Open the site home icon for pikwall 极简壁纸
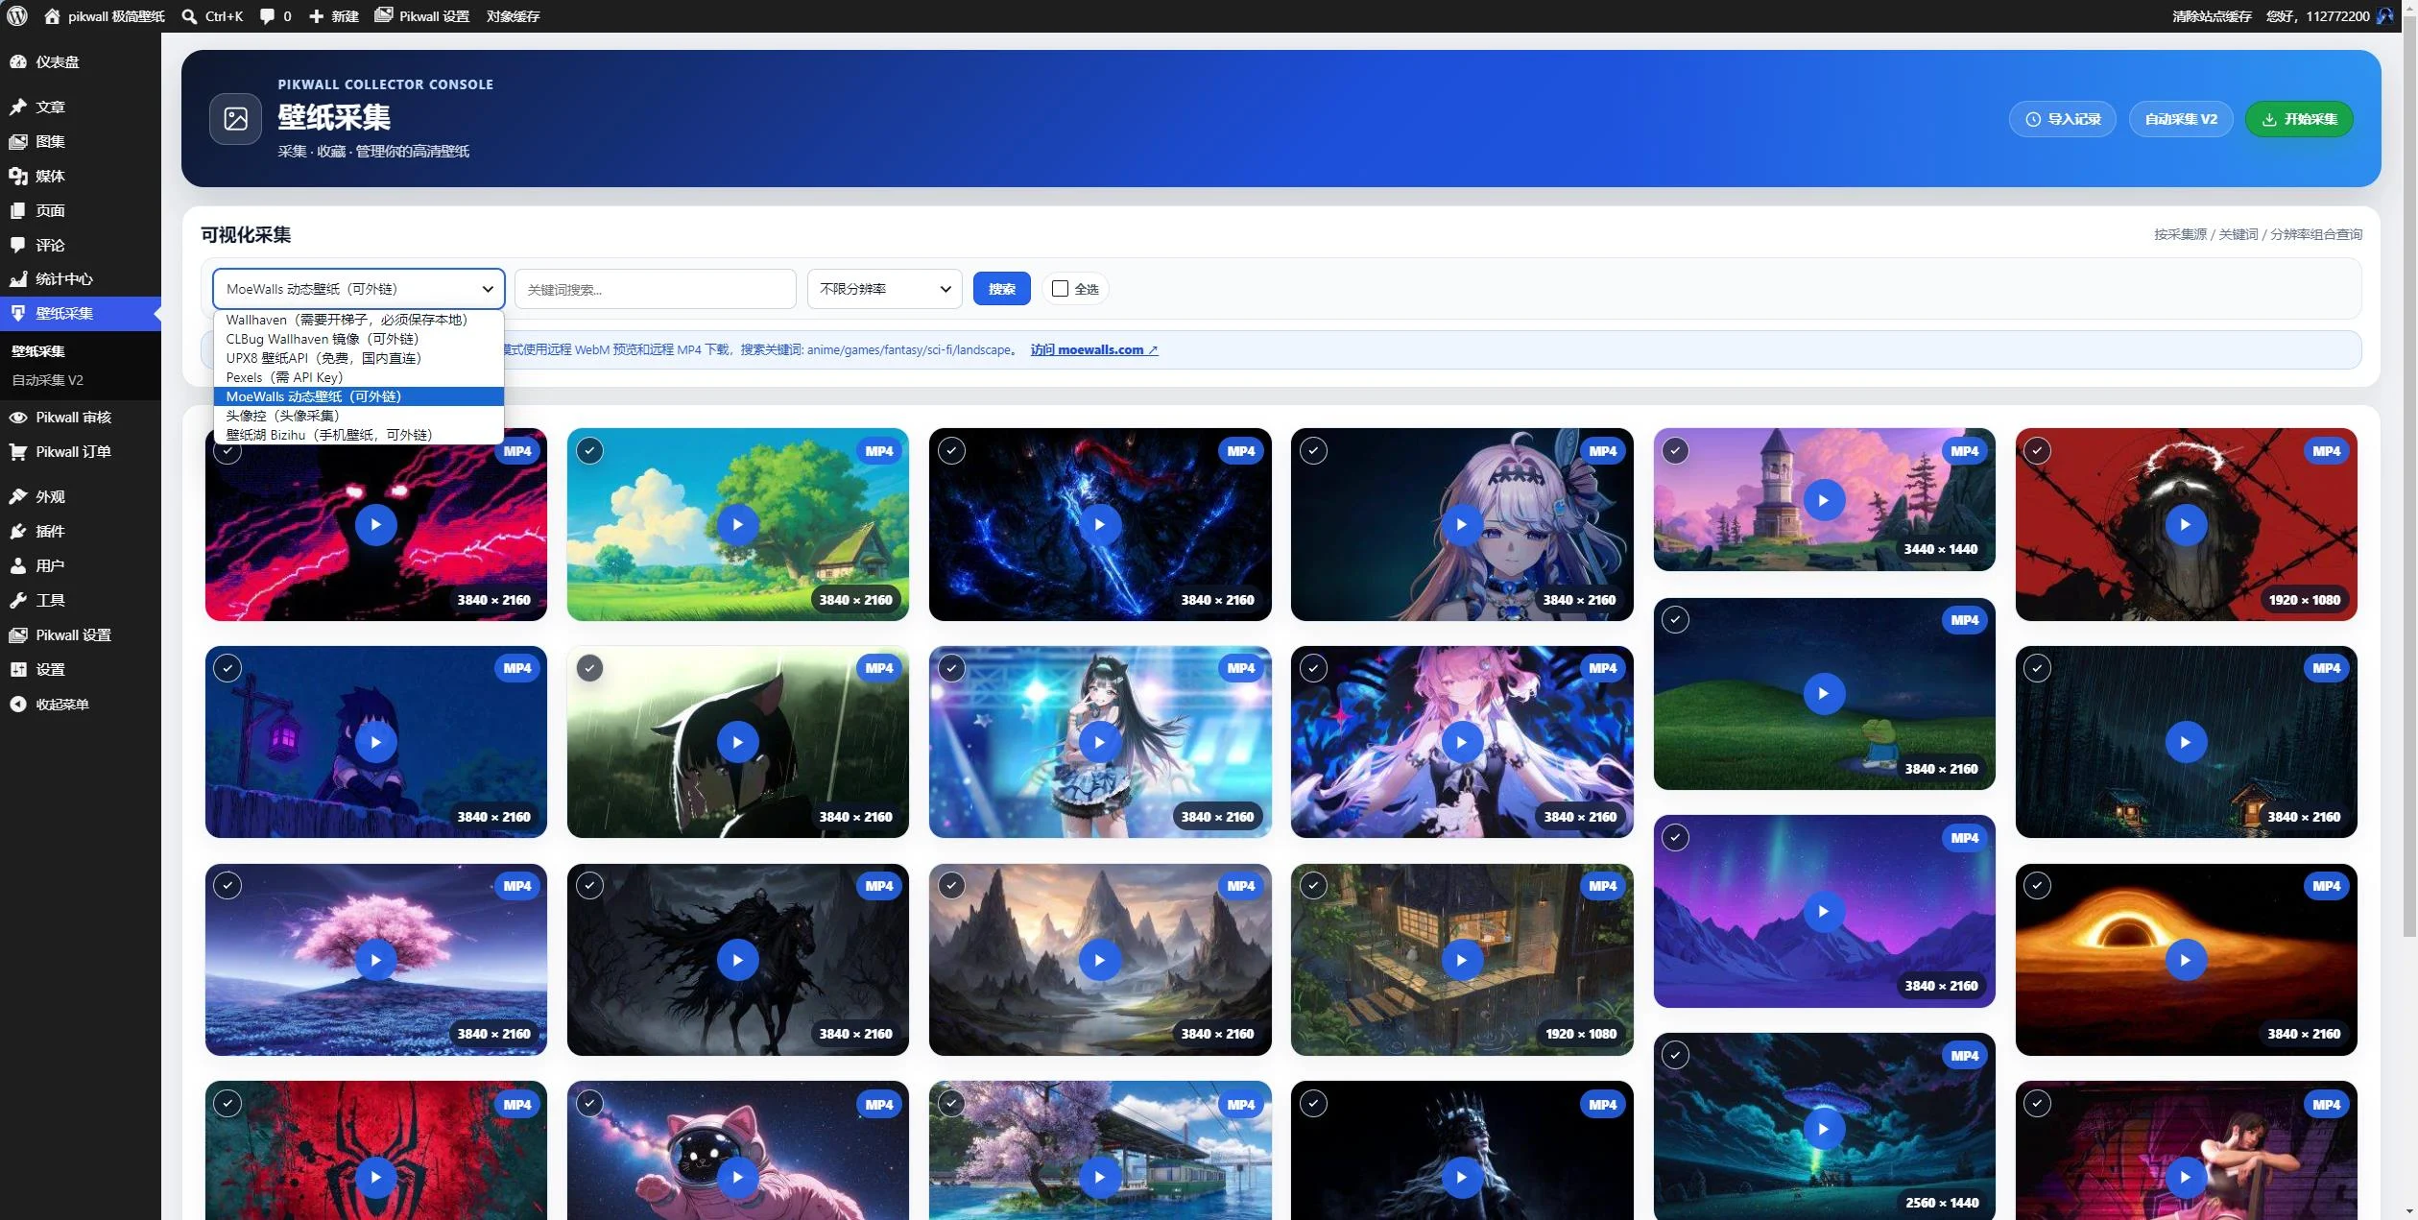2418x1220 pixels. 52,16
